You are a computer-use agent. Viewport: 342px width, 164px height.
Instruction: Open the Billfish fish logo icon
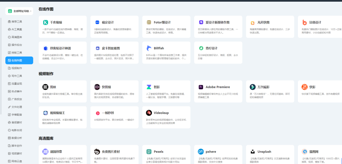tap(149, 48)
